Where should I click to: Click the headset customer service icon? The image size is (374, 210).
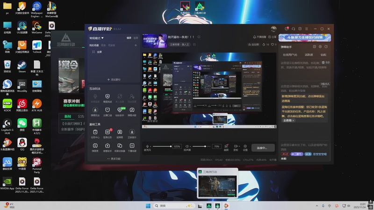point(294,29)
